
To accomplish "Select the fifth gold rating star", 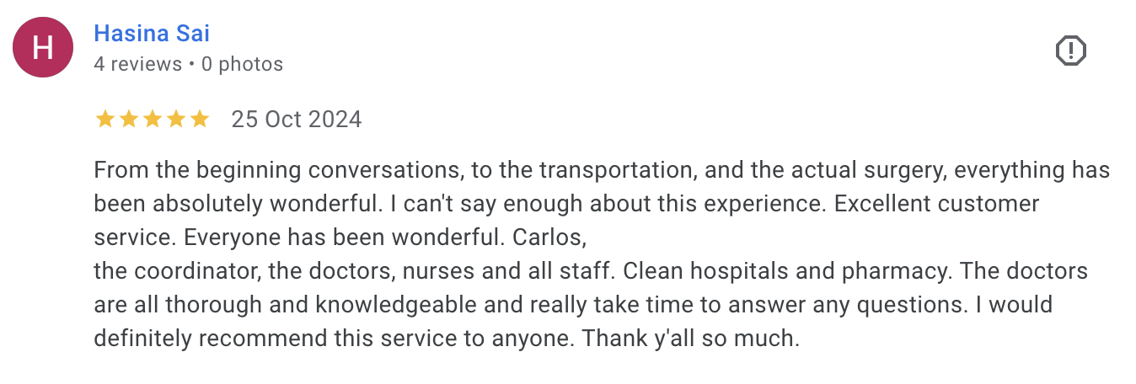I will (x=200, y=120).
